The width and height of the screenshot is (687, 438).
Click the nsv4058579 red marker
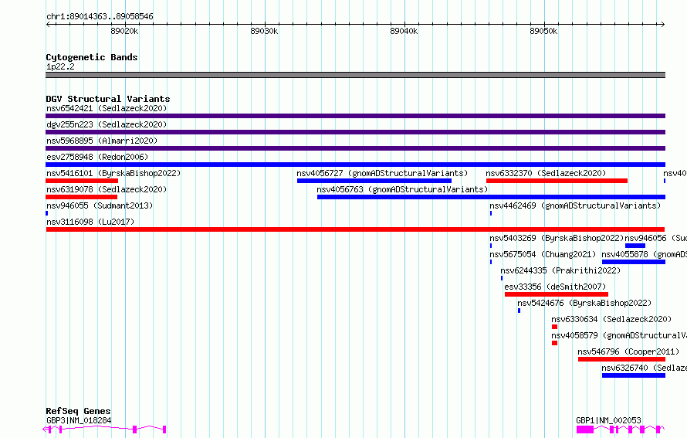point(555,343)
